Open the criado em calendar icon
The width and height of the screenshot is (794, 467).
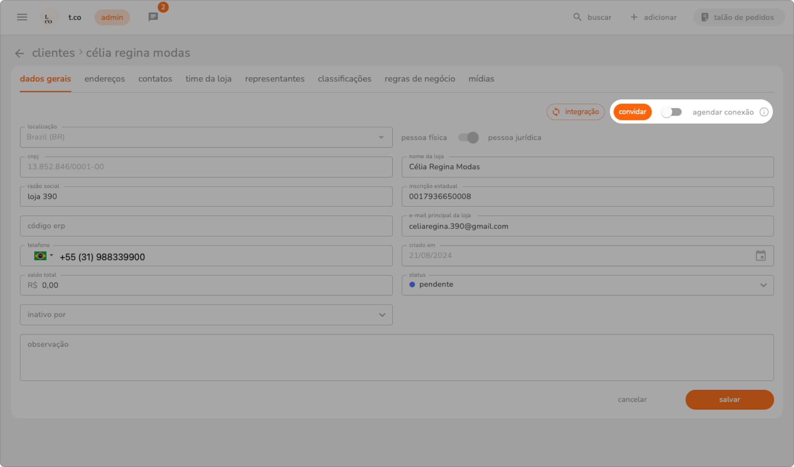tap(760, 256)
